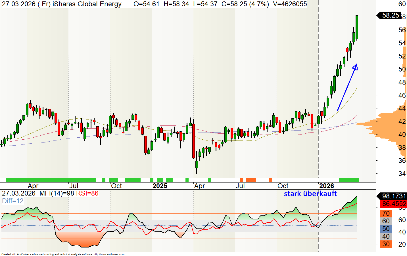Click the MFI(14)=98 indicator label
407x256 pixels.
coord(57,194)
